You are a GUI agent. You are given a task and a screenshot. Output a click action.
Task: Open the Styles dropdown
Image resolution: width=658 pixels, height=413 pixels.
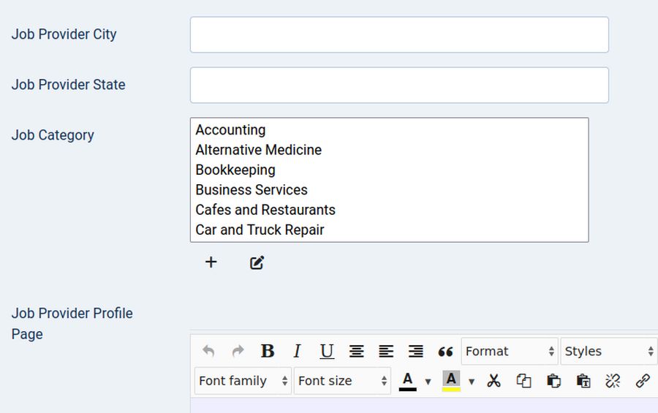608,352
